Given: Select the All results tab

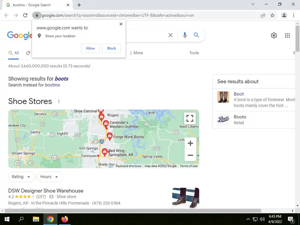Looking at the screenshot, I should tap(13, 53).
